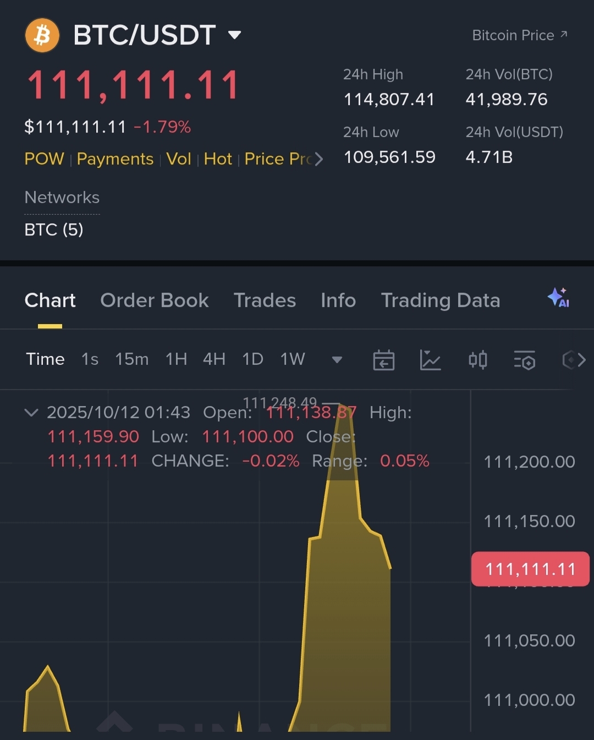Image resolution: width=594 pixels, height=740 pixels.
Task: Switch to the Order Book tab
Action: [155, 300]
